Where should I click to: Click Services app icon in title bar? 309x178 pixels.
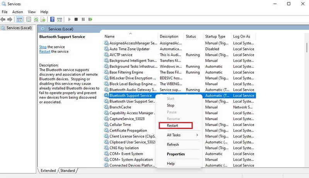3,4
